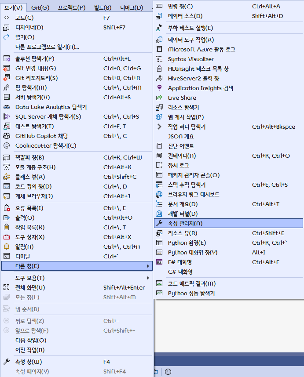
Task: Click the Data Lake Analytics binoculars icon
Action: pyautogui.click(x=7, y=107)
